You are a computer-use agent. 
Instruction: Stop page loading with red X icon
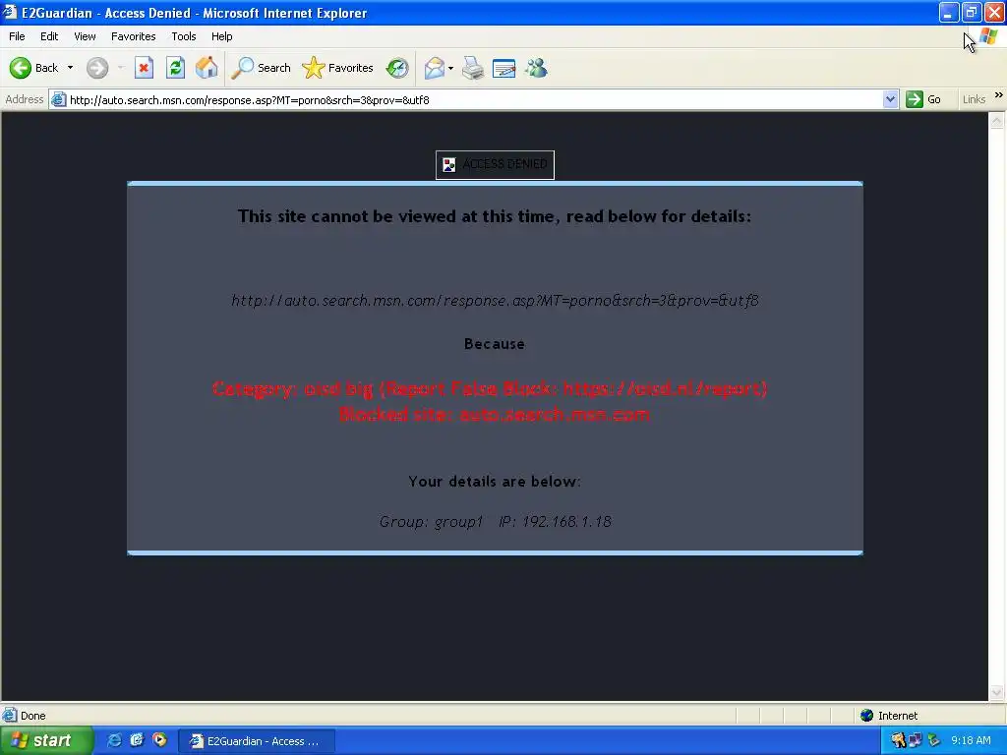pyautogui.click(x=144, y=68)
